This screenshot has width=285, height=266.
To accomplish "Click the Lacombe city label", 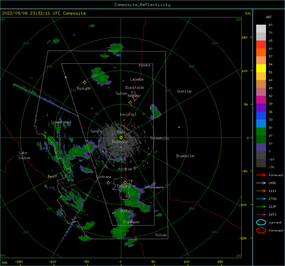I will pyautogui.click(x=137, y=79).
